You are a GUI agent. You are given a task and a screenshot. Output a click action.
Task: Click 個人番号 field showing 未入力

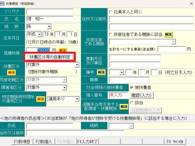pyautogui.click(x=118, y=95)
